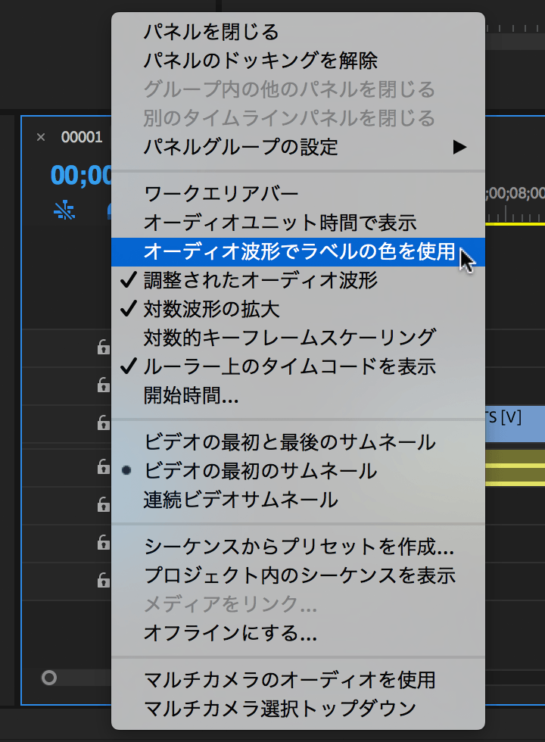Close the 00001 sequence tab
545x742 pixels.
coord(41,137)
